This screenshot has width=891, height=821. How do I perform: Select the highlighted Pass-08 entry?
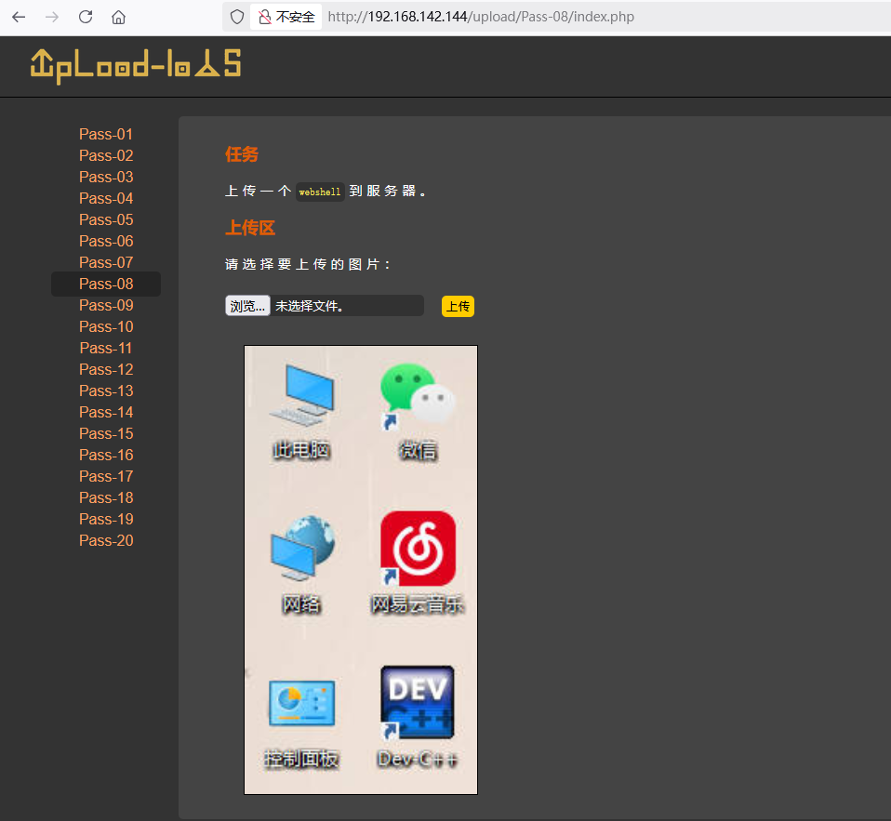pos(106,284)
